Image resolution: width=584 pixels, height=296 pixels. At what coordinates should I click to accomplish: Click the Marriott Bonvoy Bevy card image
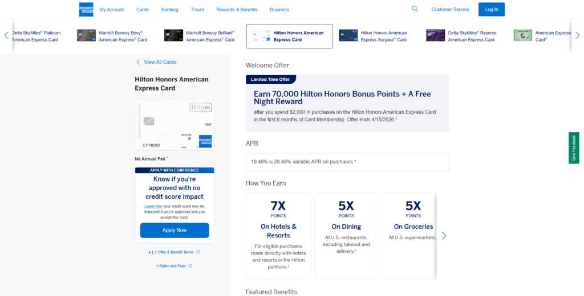pyautogui.click(x=87, y=35)
